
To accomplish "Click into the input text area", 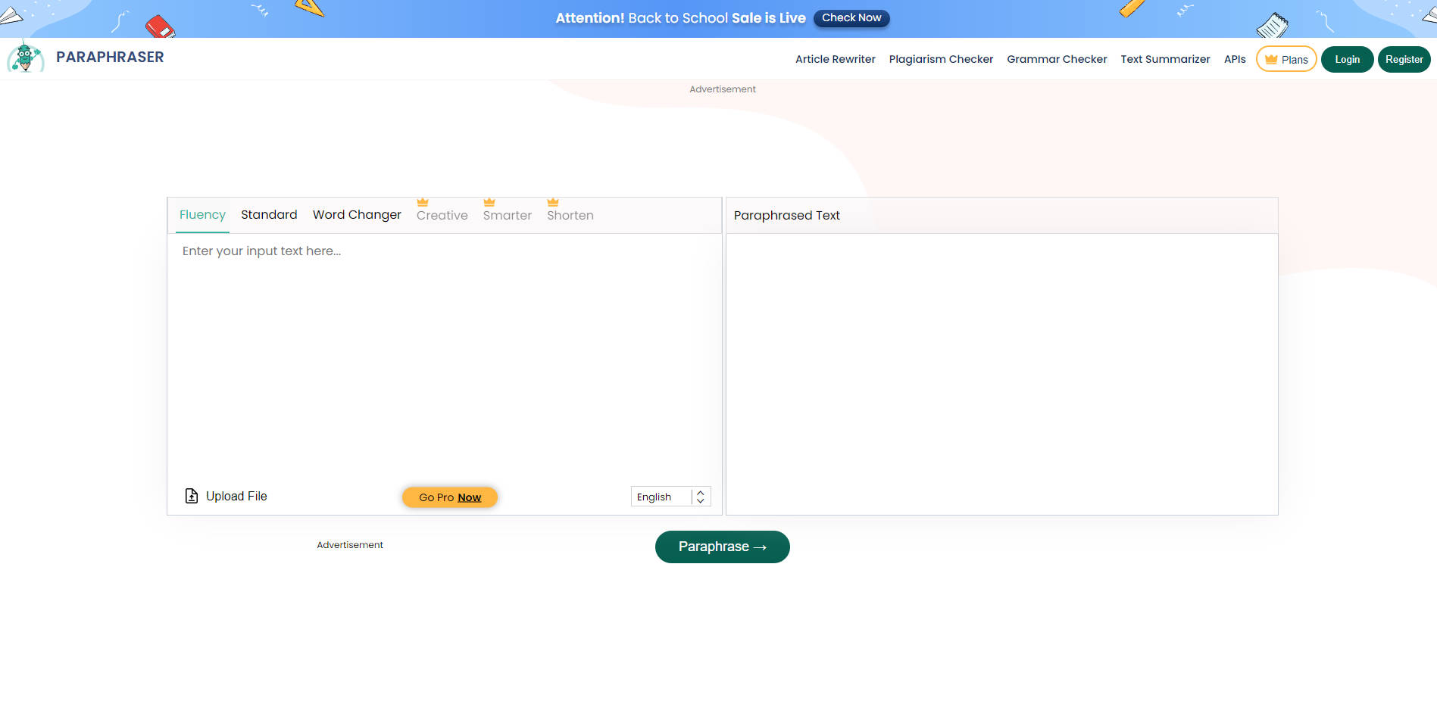I will click(444, 356).
